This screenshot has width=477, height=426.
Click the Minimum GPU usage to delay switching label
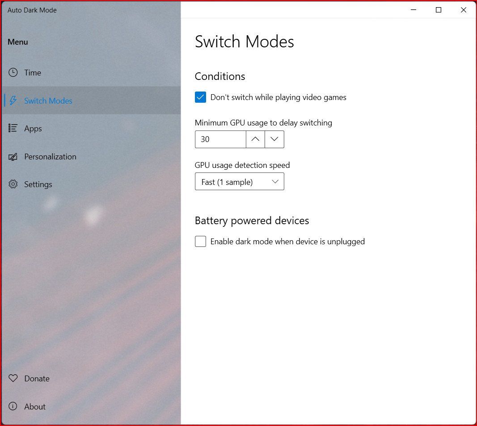[263, 123]
